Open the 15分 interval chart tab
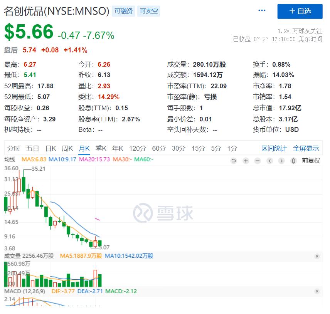Image resolution: width=330 pixels, height=314 pixels. [198, 148]
